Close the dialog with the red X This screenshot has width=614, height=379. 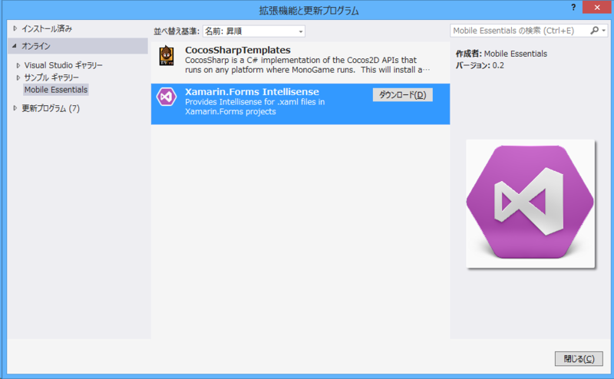point(597,7)
